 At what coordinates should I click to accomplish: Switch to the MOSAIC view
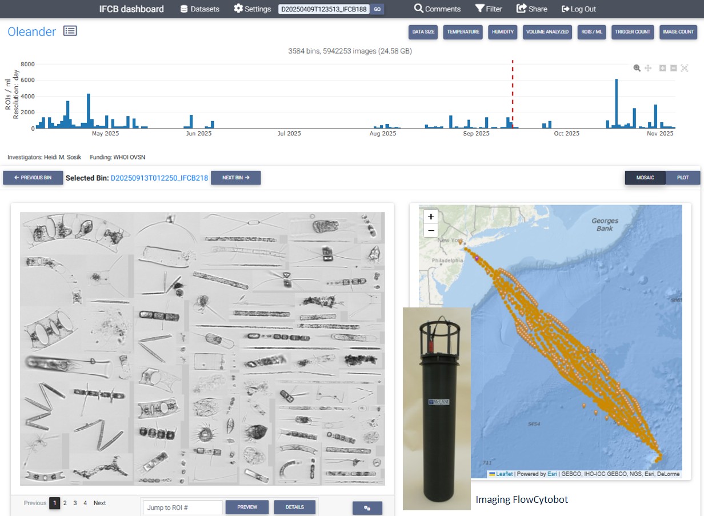(645, 178)
